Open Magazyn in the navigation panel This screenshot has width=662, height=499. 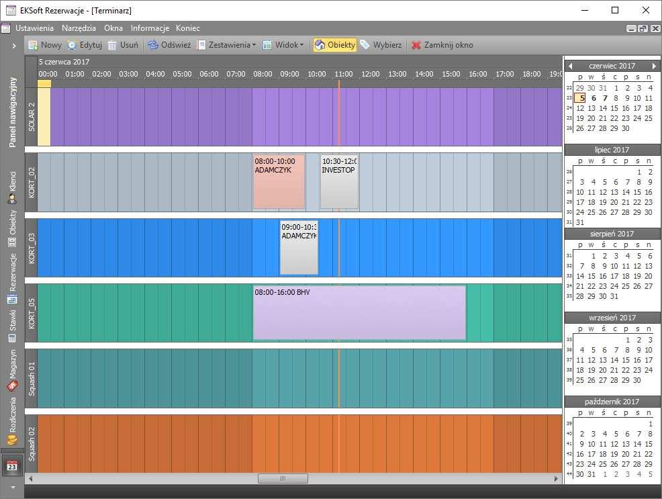click(12, 370)
